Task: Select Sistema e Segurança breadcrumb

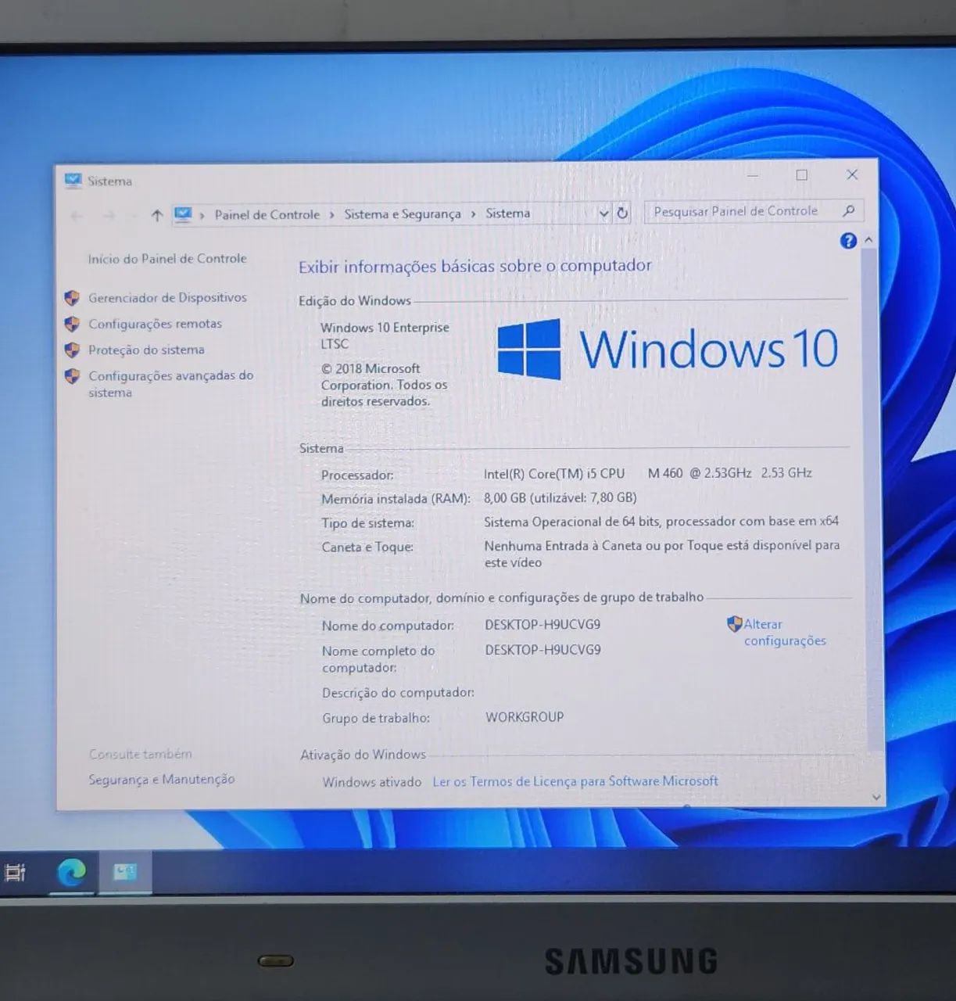Action: point(403,213)
